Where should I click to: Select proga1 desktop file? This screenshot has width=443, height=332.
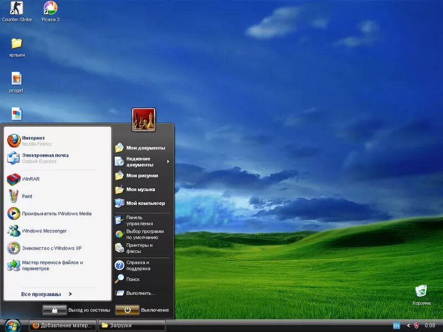pos(17,82)
